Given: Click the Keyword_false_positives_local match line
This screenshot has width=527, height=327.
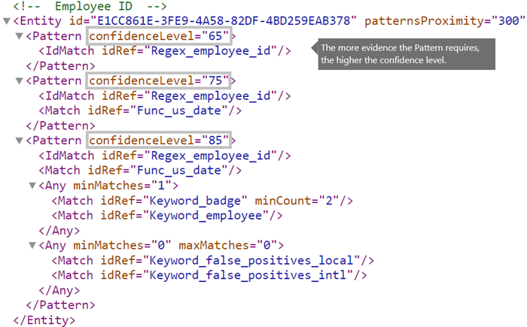Looking at the screenshot, I should coord(213,261).
